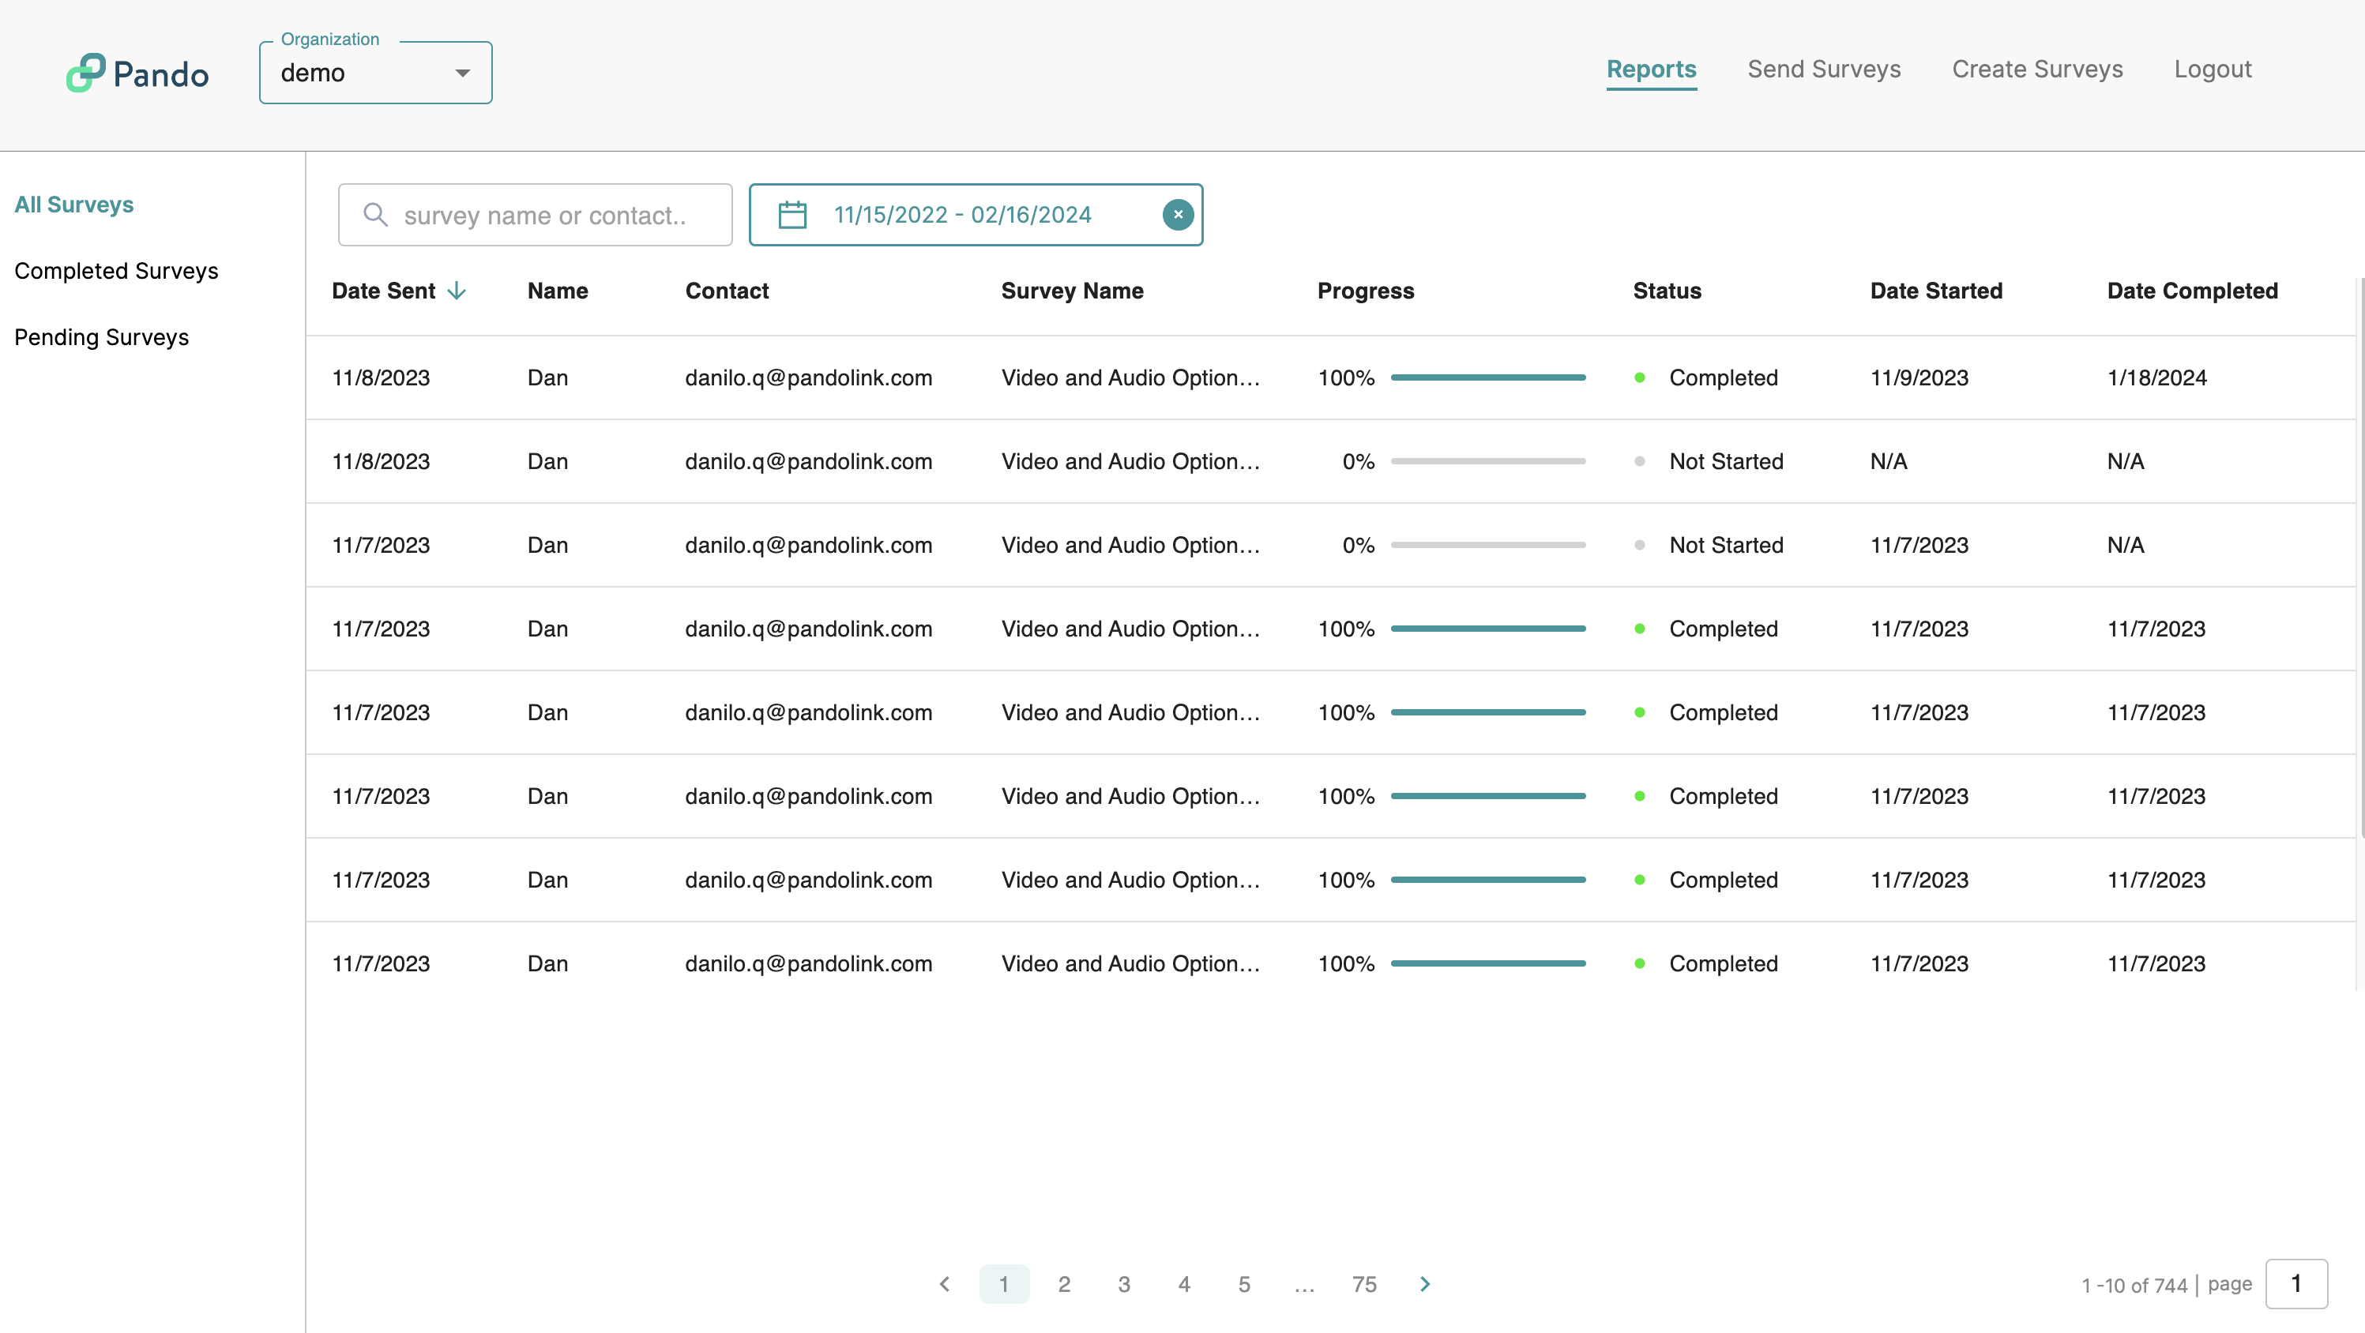Select page 2 in pagination
This screenshot has height=1333, width=2365.
point(1064,1283)
